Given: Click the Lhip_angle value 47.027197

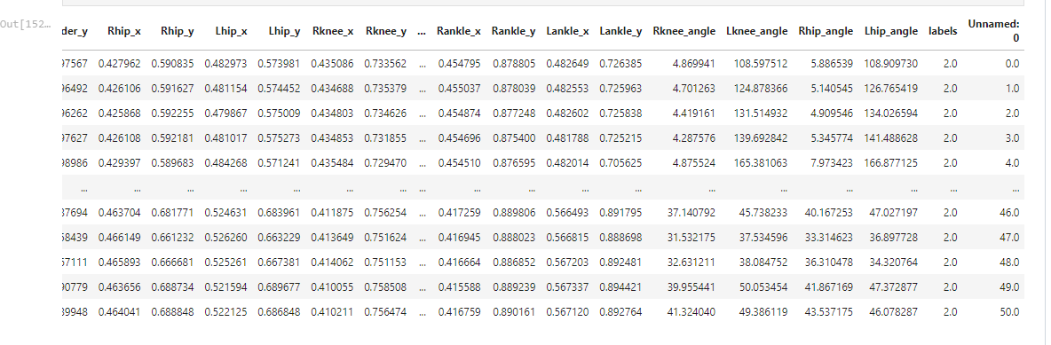Looking at the screenshot, I should coord(894,212).
